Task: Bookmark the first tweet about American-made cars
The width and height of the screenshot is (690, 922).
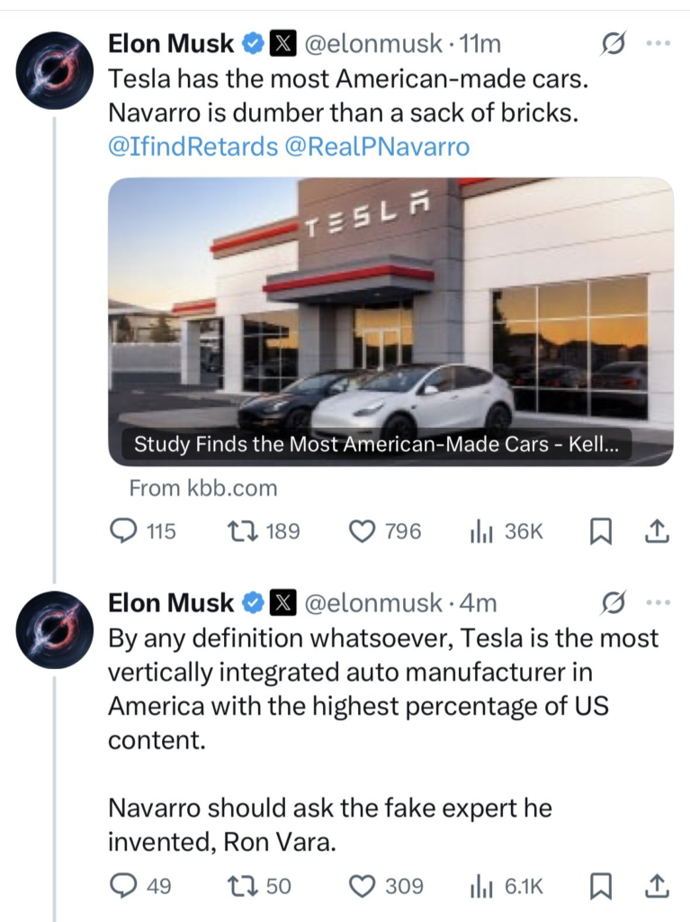Action: coord(600,533)
